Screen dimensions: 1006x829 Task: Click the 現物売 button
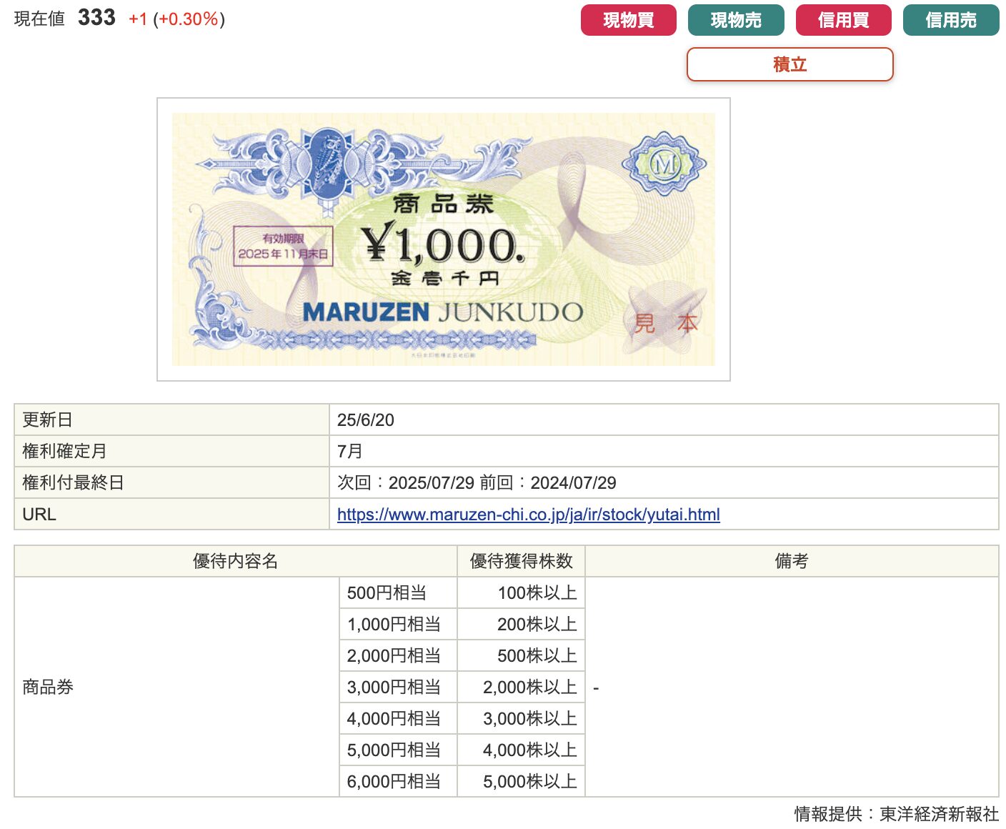point(736,20)
